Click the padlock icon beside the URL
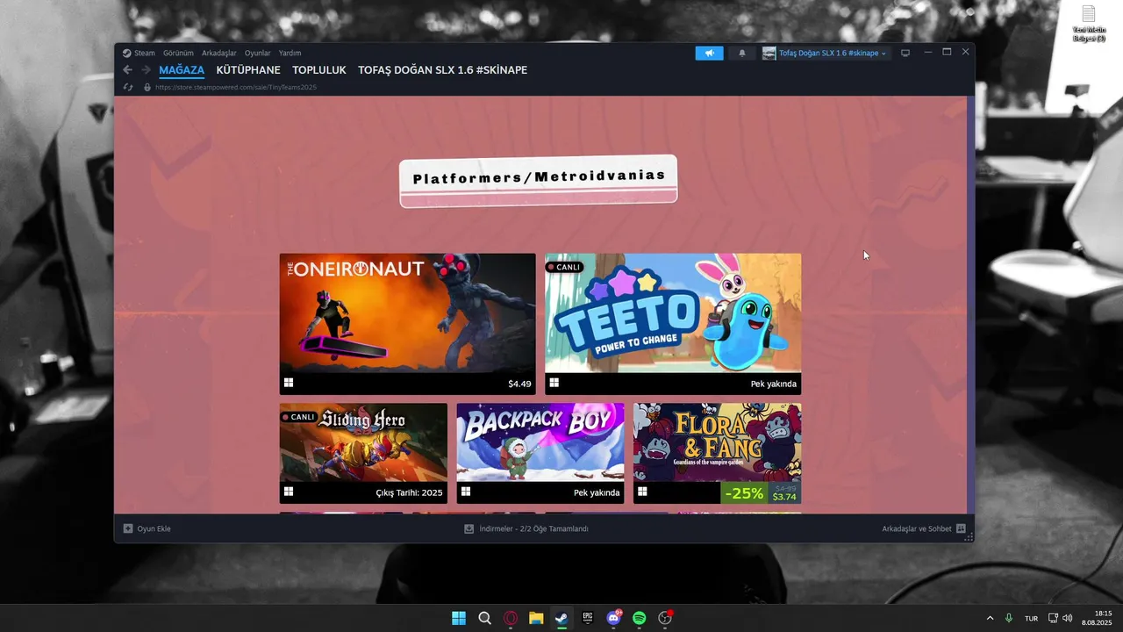Image resolution: width=1123 pixels, height=632 pixels. pos(147,87)
